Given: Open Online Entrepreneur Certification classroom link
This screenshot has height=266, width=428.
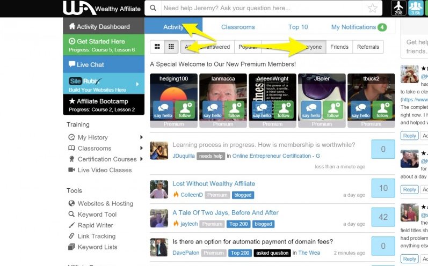Looking at the screenshot, I should (x=276, y=156).
